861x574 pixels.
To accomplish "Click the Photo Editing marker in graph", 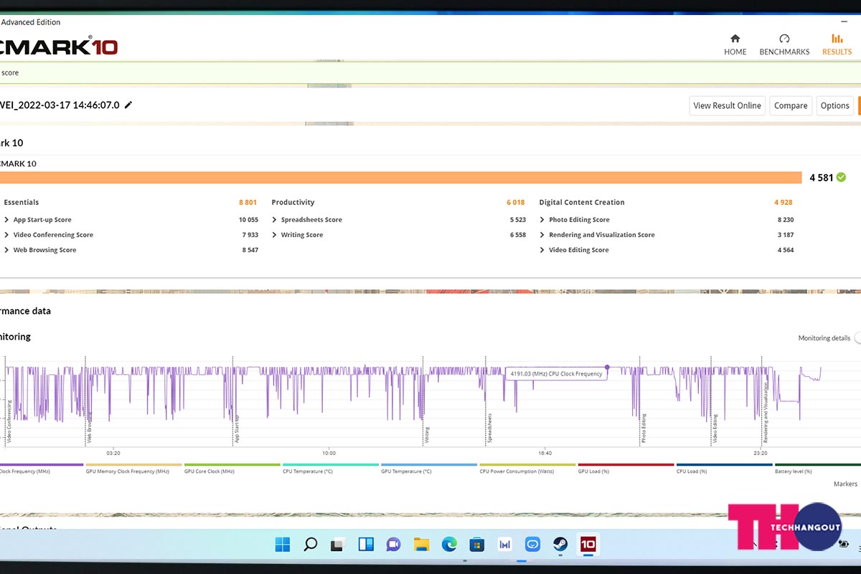I will [644, 426].
